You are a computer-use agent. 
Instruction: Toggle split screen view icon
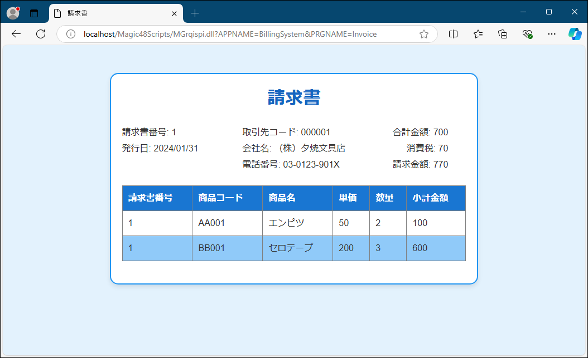[x=454, y=34]
